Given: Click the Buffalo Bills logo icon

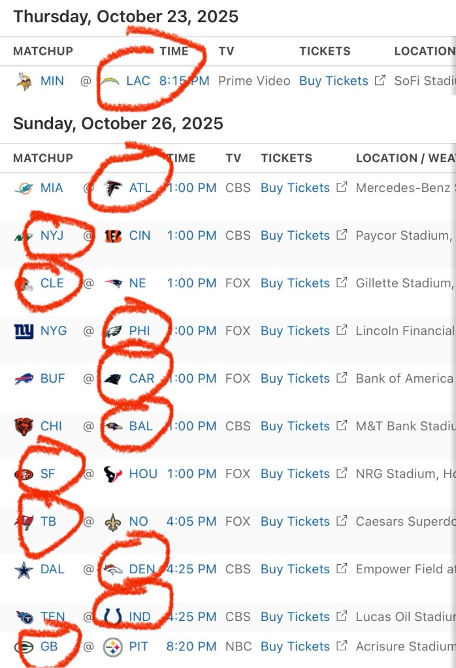Looking at the screenshot, I should 24,379.
